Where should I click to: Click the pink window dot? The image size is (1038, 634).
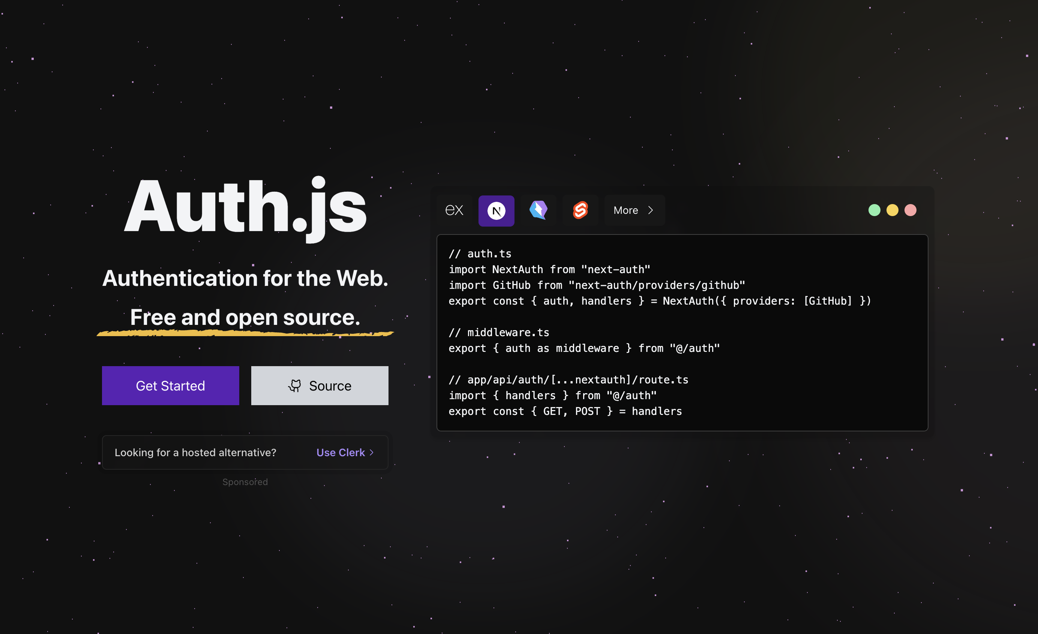[910, 210]
